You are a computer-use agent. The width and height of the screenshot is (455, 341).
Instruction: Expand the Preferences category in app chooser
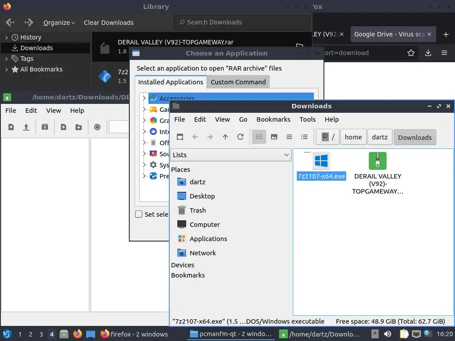tap(144, 176)
